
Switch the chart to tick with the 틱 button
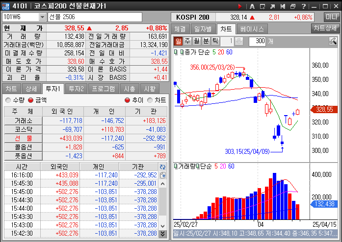[x=215, y=41]
